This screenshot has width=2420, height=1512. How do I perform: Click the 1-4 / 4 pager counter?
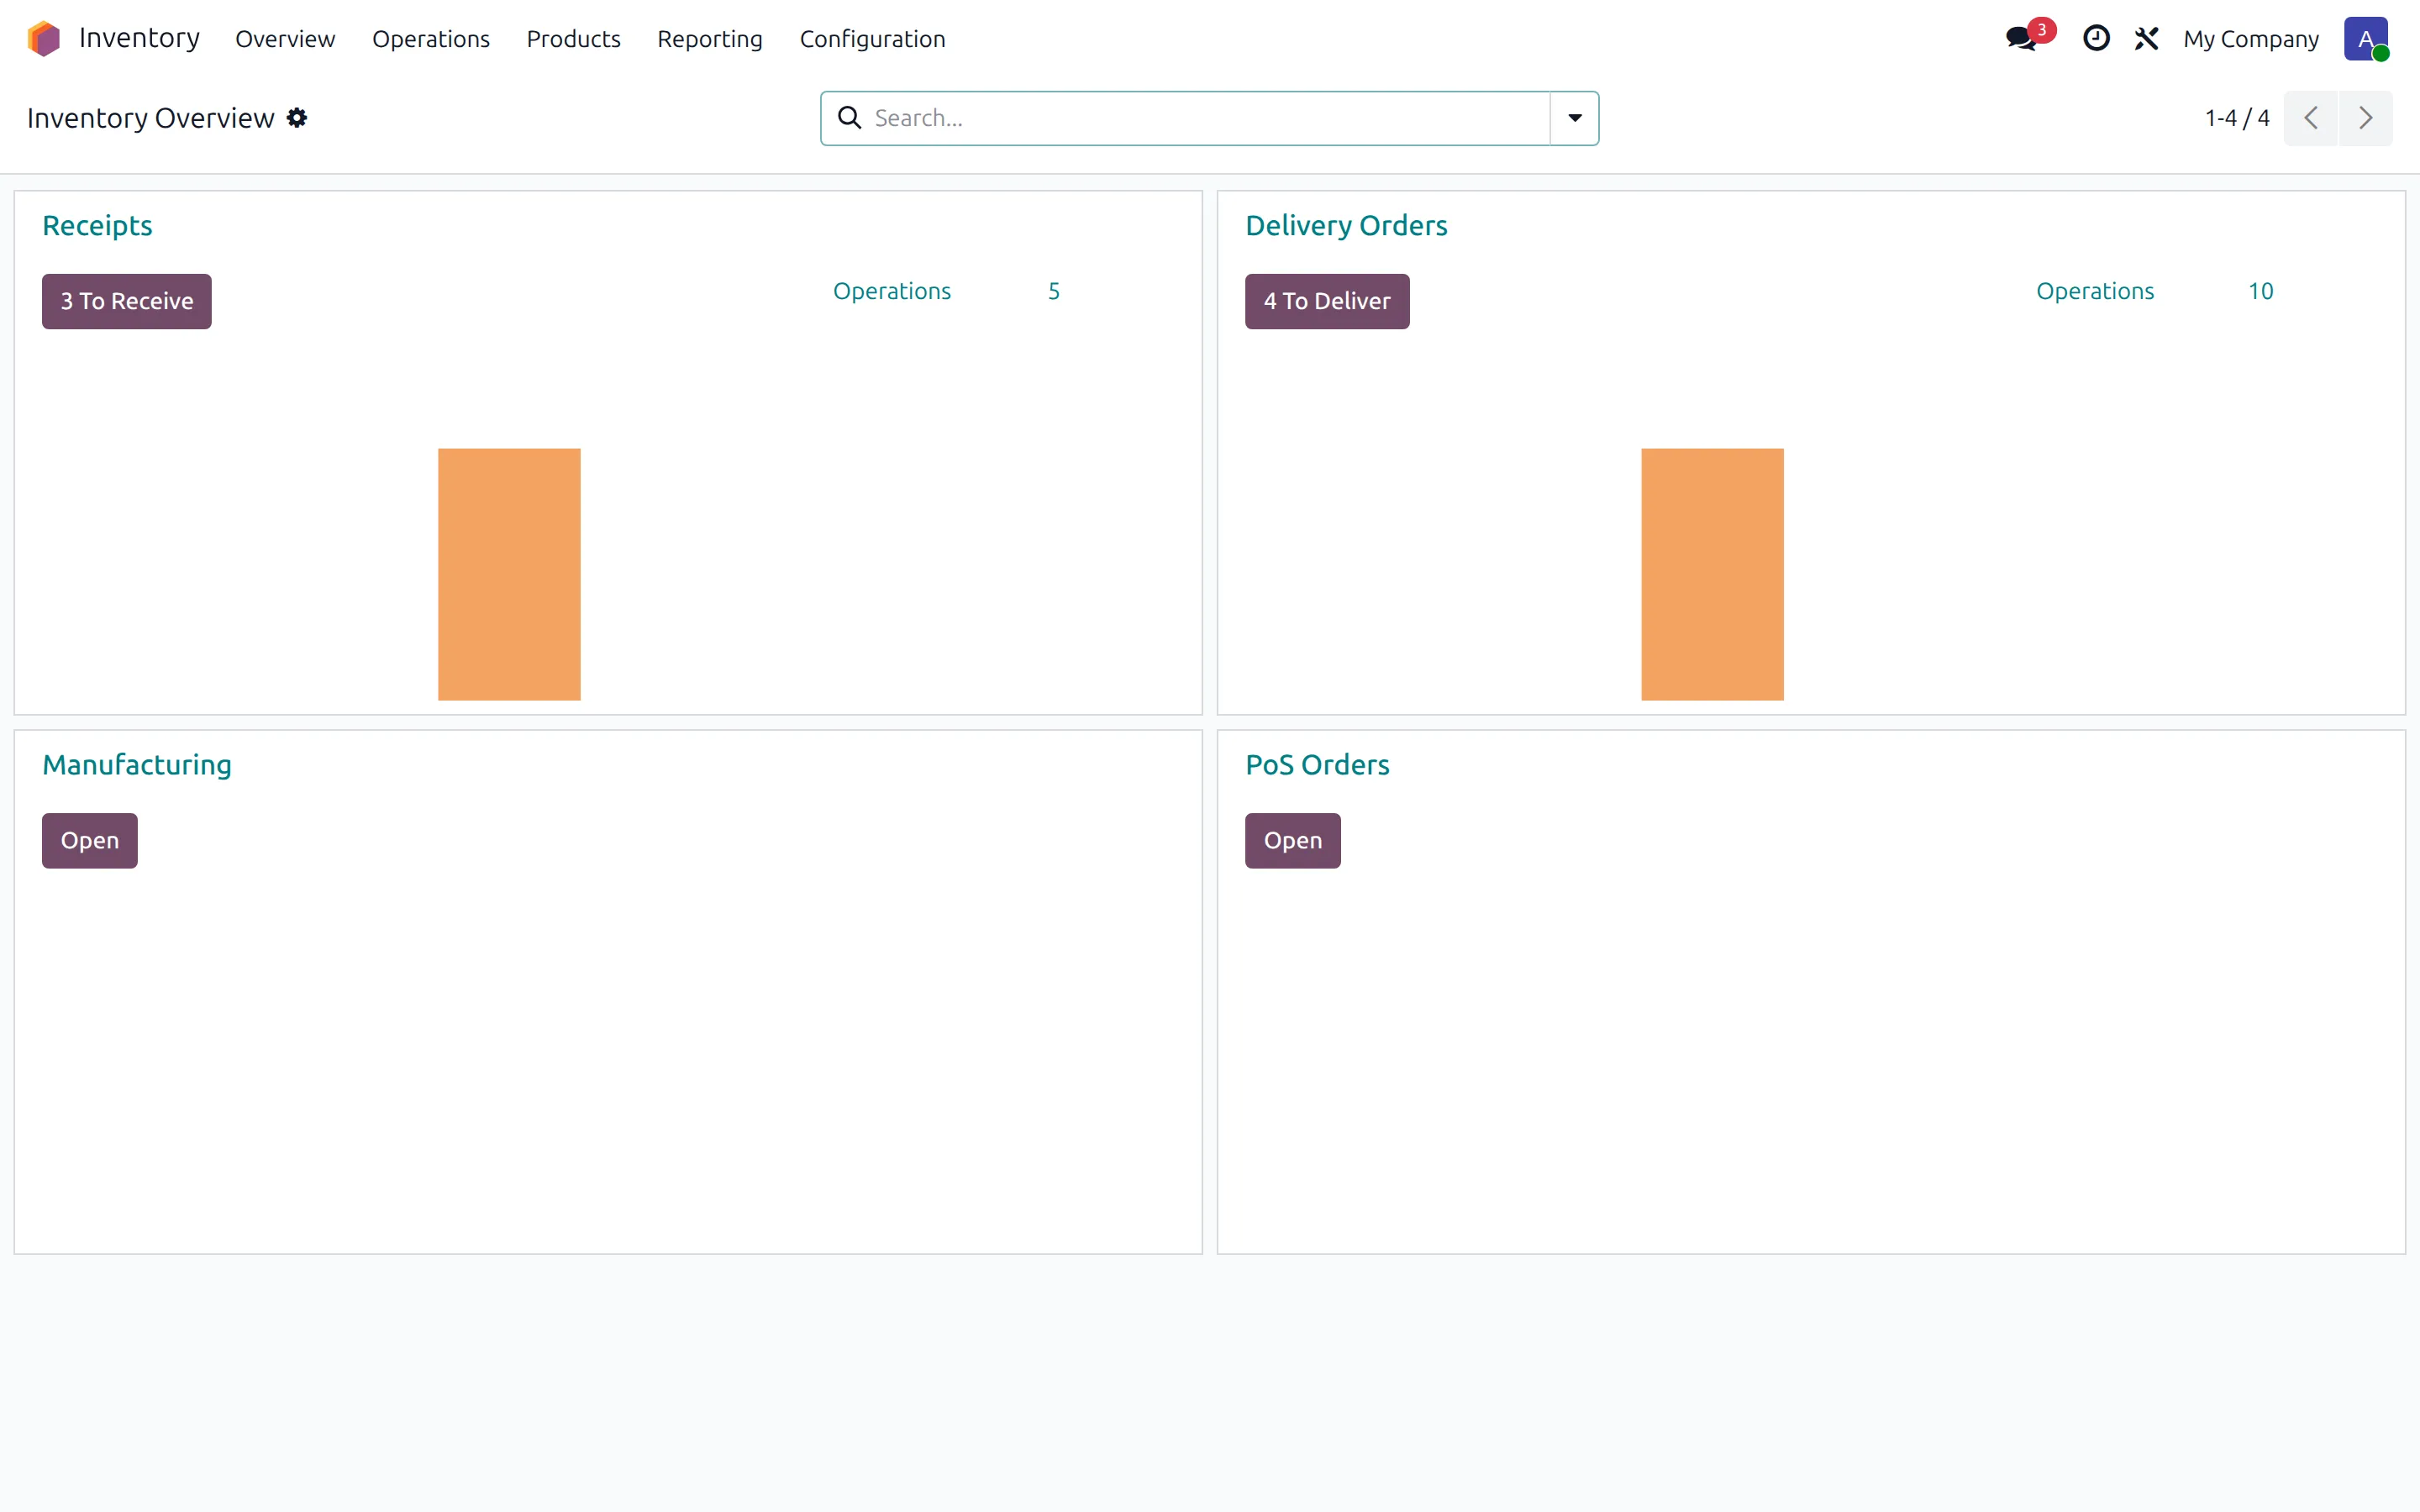2237,118
